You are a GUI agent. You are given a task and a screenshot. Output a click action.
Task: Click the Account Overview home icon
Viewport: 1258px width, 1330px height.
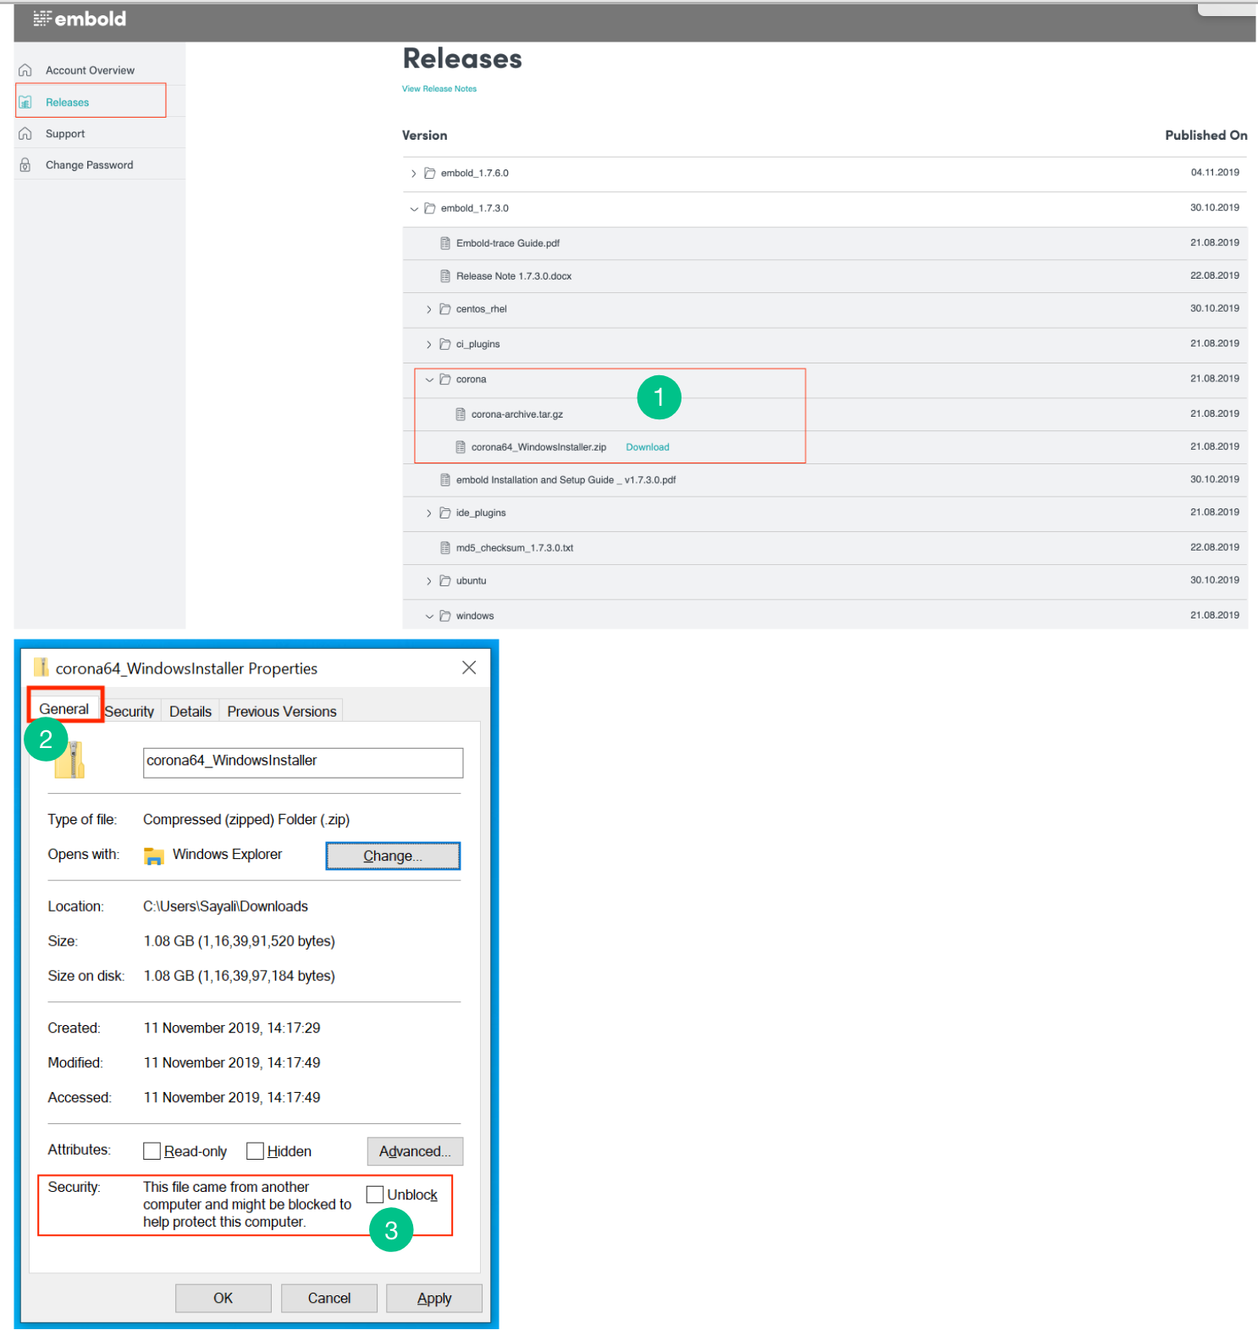(25, 70)
